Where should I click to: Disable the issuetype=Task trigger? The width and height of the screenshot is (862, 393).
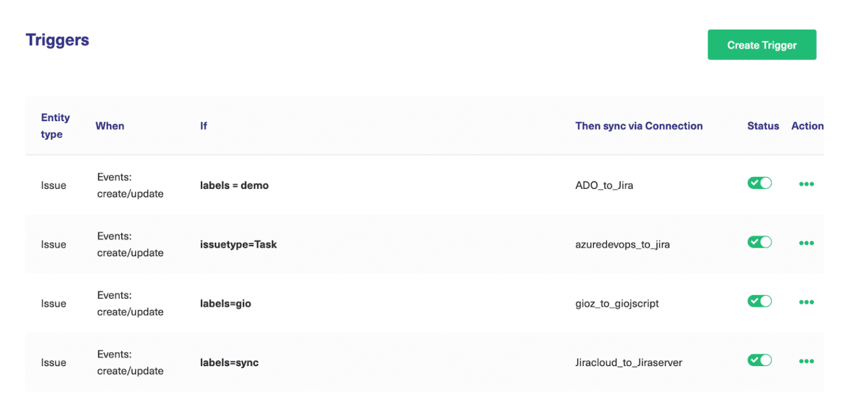coord(759,242)
